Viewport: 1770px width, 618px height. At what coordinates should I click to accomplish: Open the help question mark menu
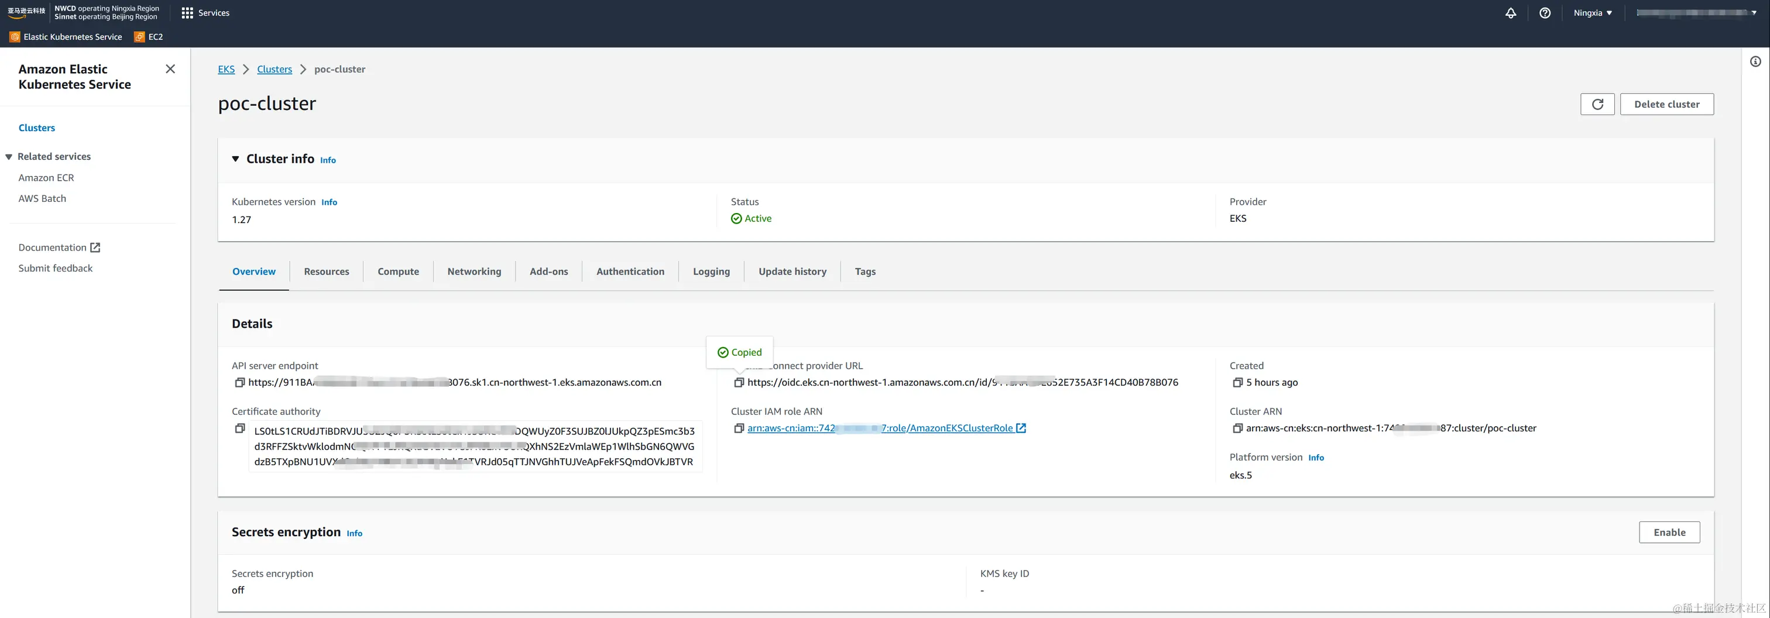pyautogui.click(x=1545, y=13)
